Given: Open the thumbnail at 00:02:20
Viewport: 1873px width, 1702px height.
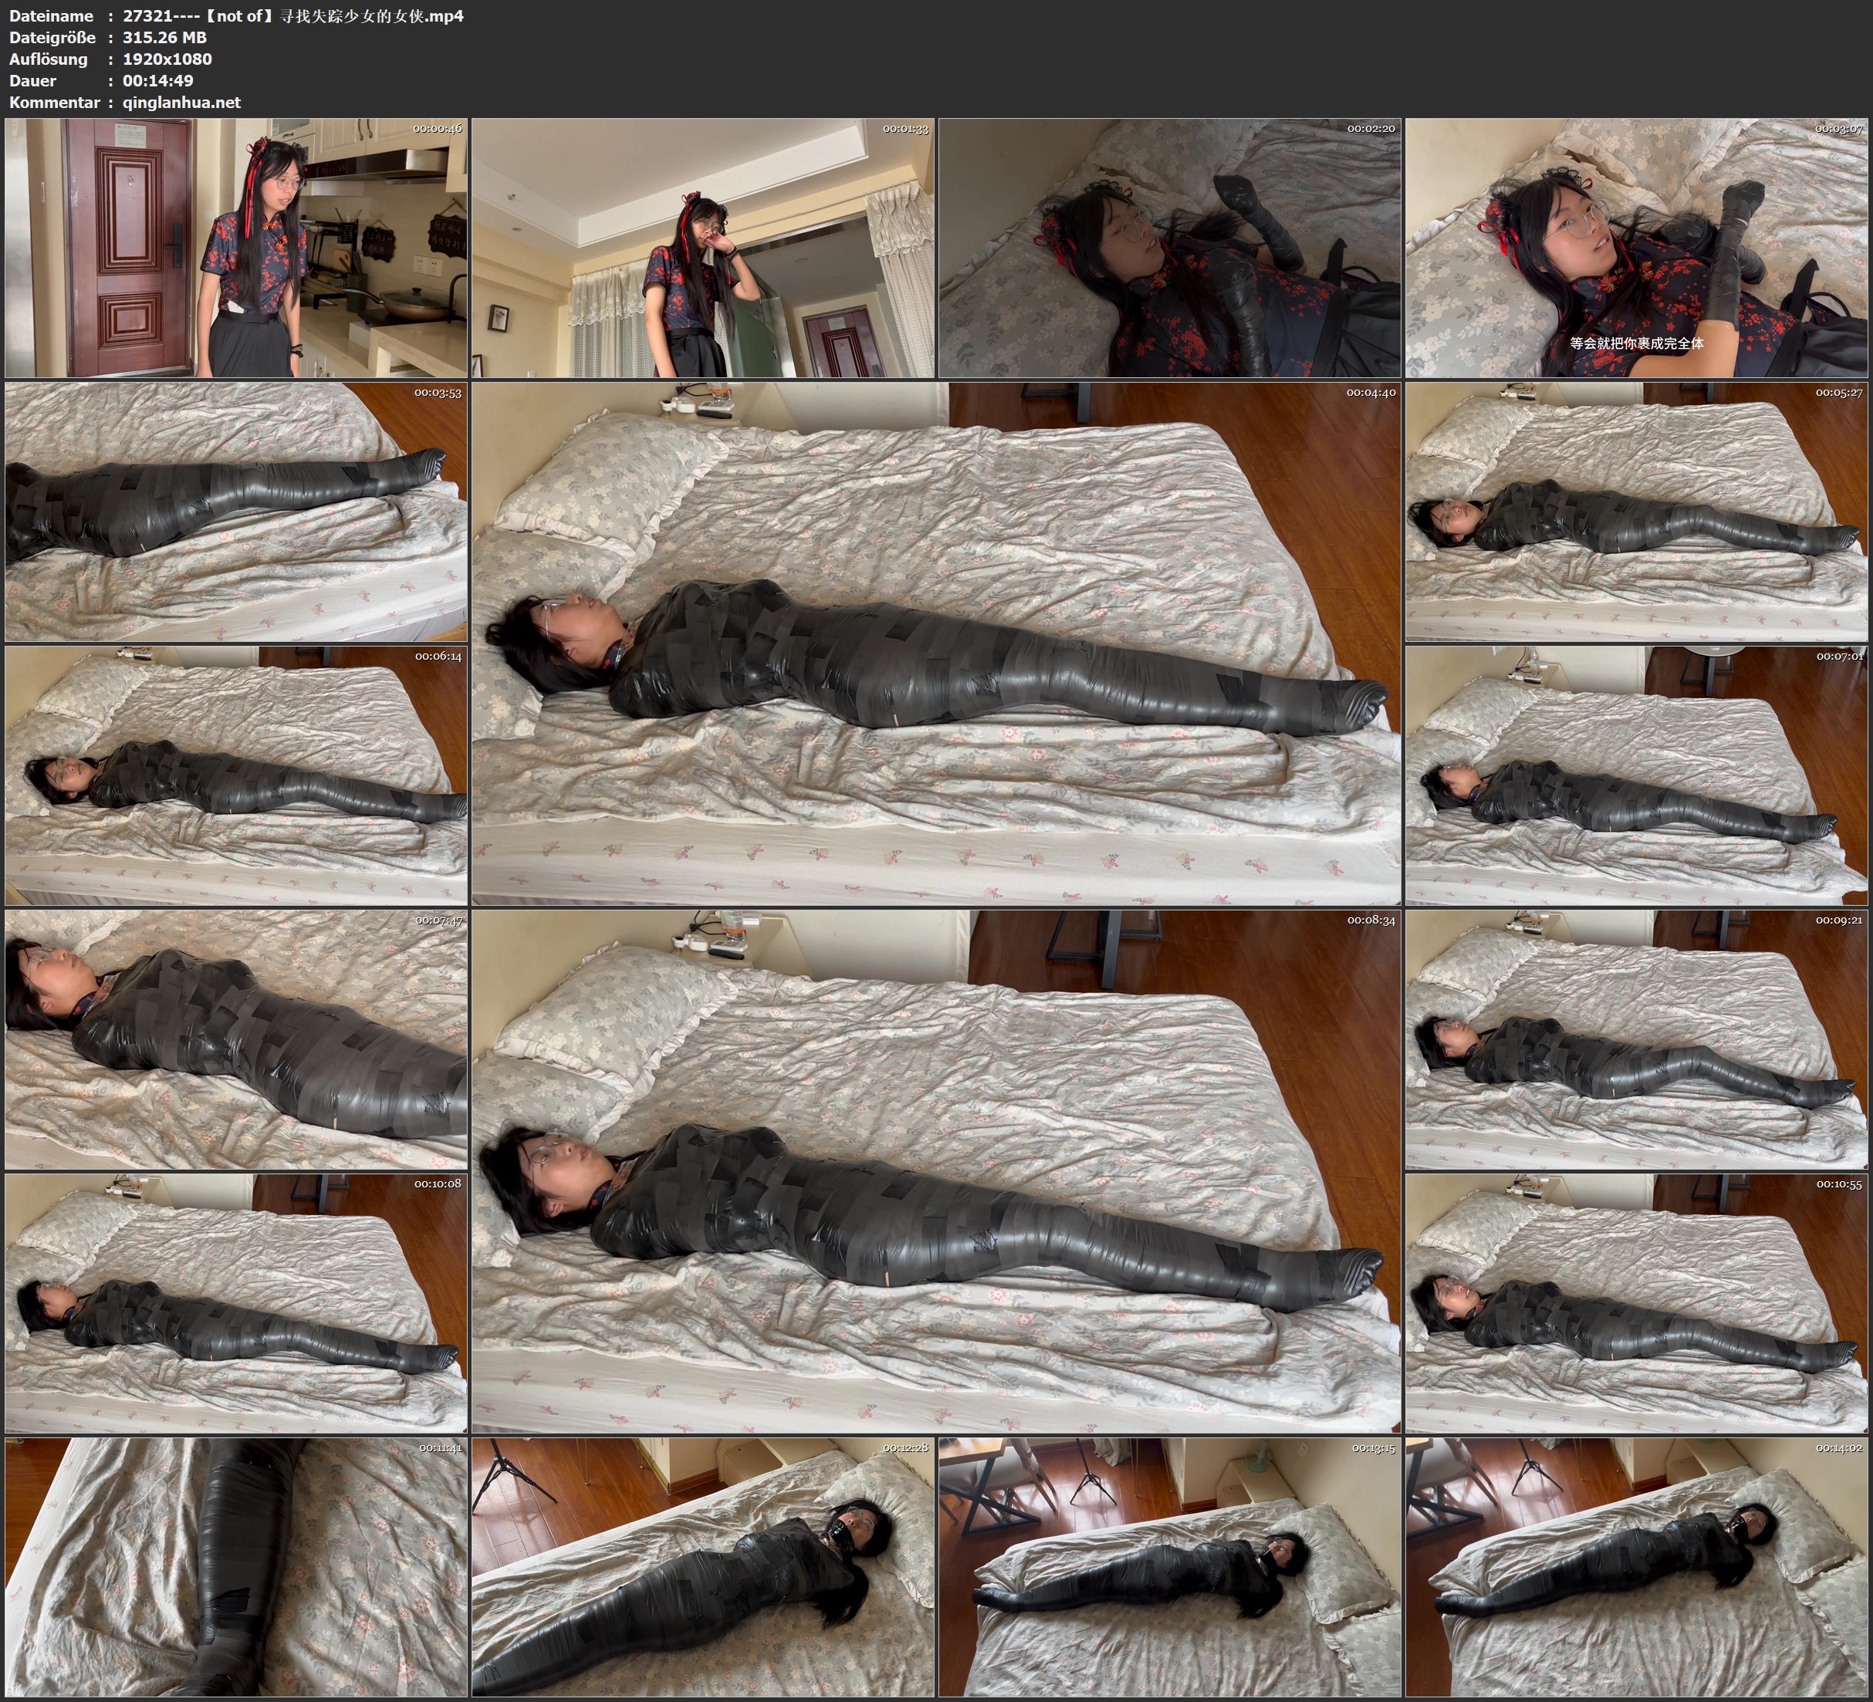Looking at the screenshot, I should point(1170,247).
